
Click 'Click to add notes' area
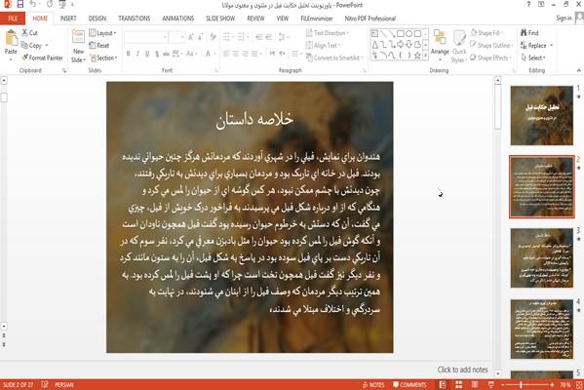[462, 370]
